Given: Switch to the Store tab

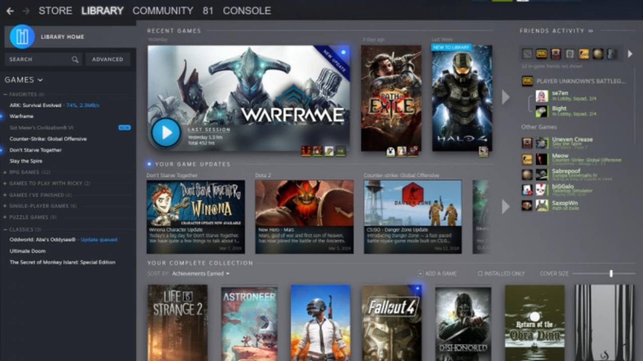Looking at the screenshot, I should [x=55, y=11].
